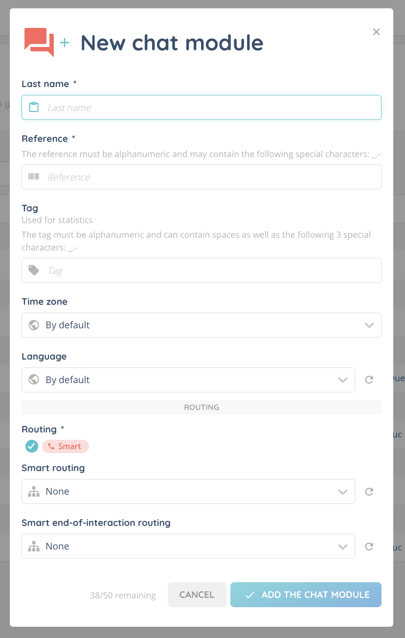This screenshot has height=638, width=405.
Task: Refresh the Smart routing list
Action: coord(369,492)
